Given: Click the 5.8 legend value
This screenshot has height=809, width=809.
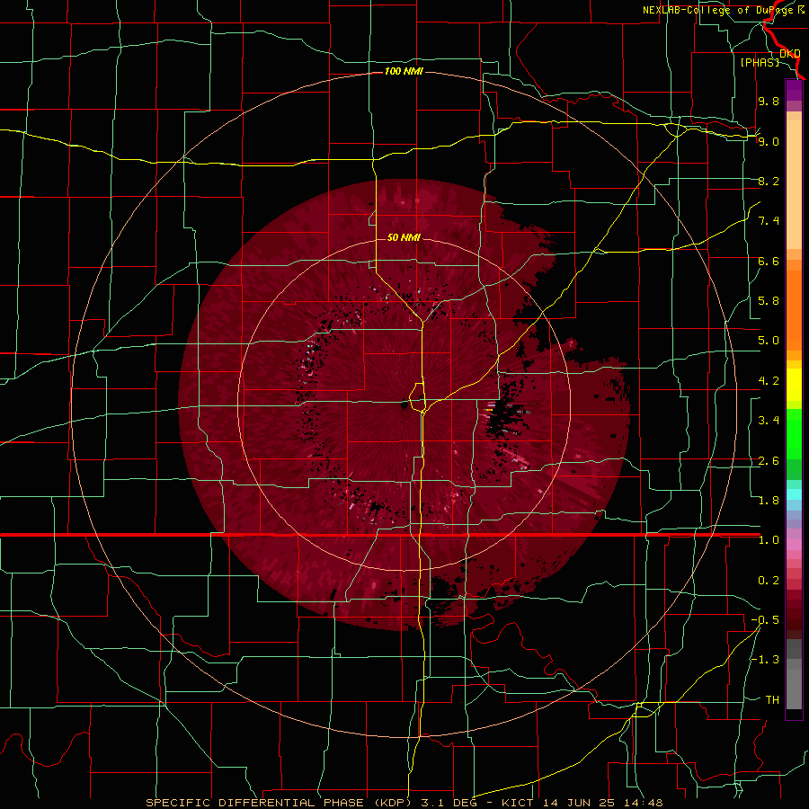Looking at the screenshot, I should (769, 301).
